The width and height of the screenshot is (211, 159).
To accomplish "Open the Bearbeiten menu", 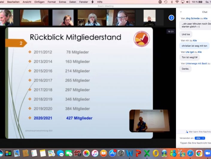I will [13, 2].
